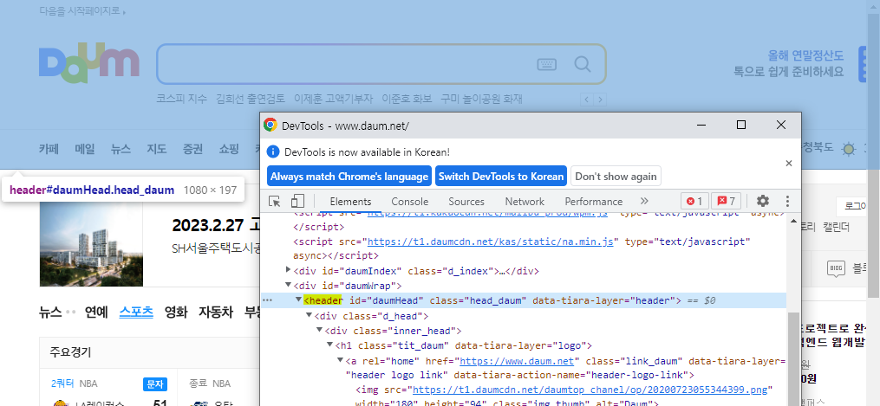Open the 메일 menu item

pyautogui.click(x=85, y=149)
